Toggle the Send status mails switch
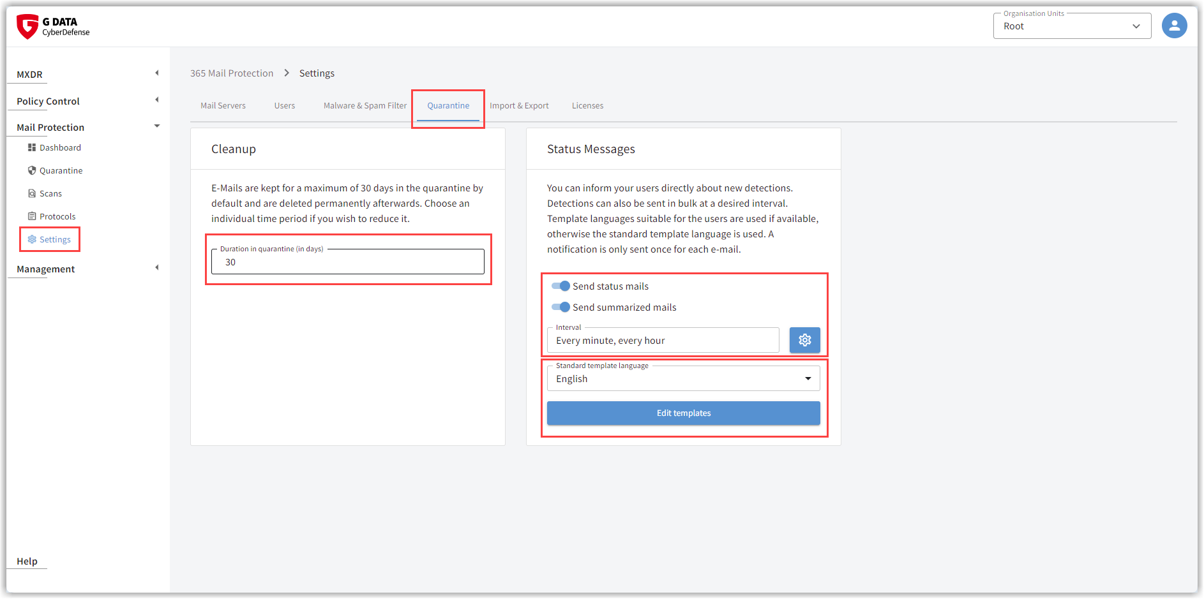The width and height of the screenshot is (1204, 599). pos(561,286)
